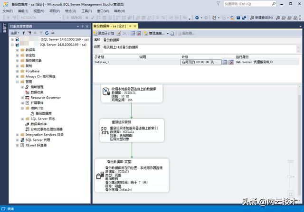Open the 编辑(E) menu
The height and width of the screenshot is (212, 304).
[23, 11]
